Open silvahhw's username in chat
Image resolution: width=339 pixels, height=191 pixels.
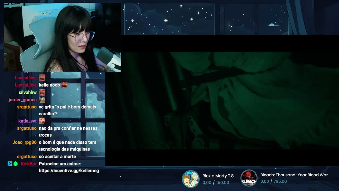pyautogui.click(x=28, y=92)
